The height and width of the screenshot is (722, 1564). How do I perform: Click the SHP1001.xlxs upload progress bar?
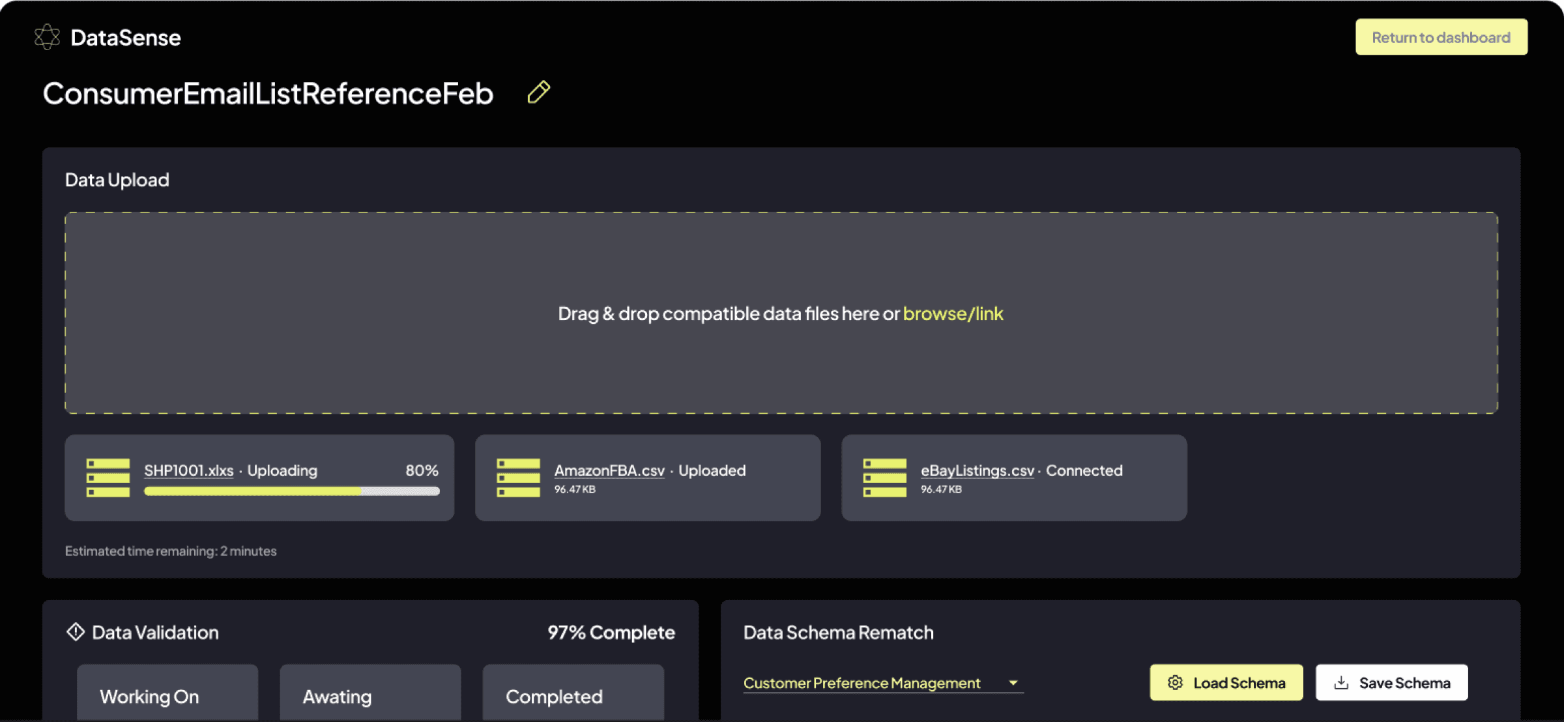tap(292, 491)
